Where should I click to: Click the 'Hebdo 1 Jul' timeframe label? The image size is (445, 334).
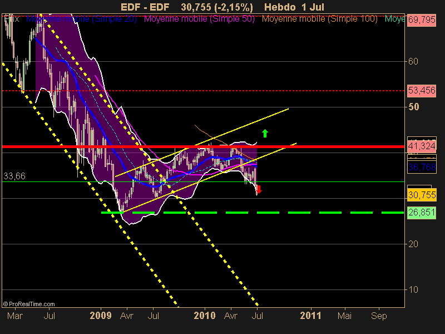point(294,7)
